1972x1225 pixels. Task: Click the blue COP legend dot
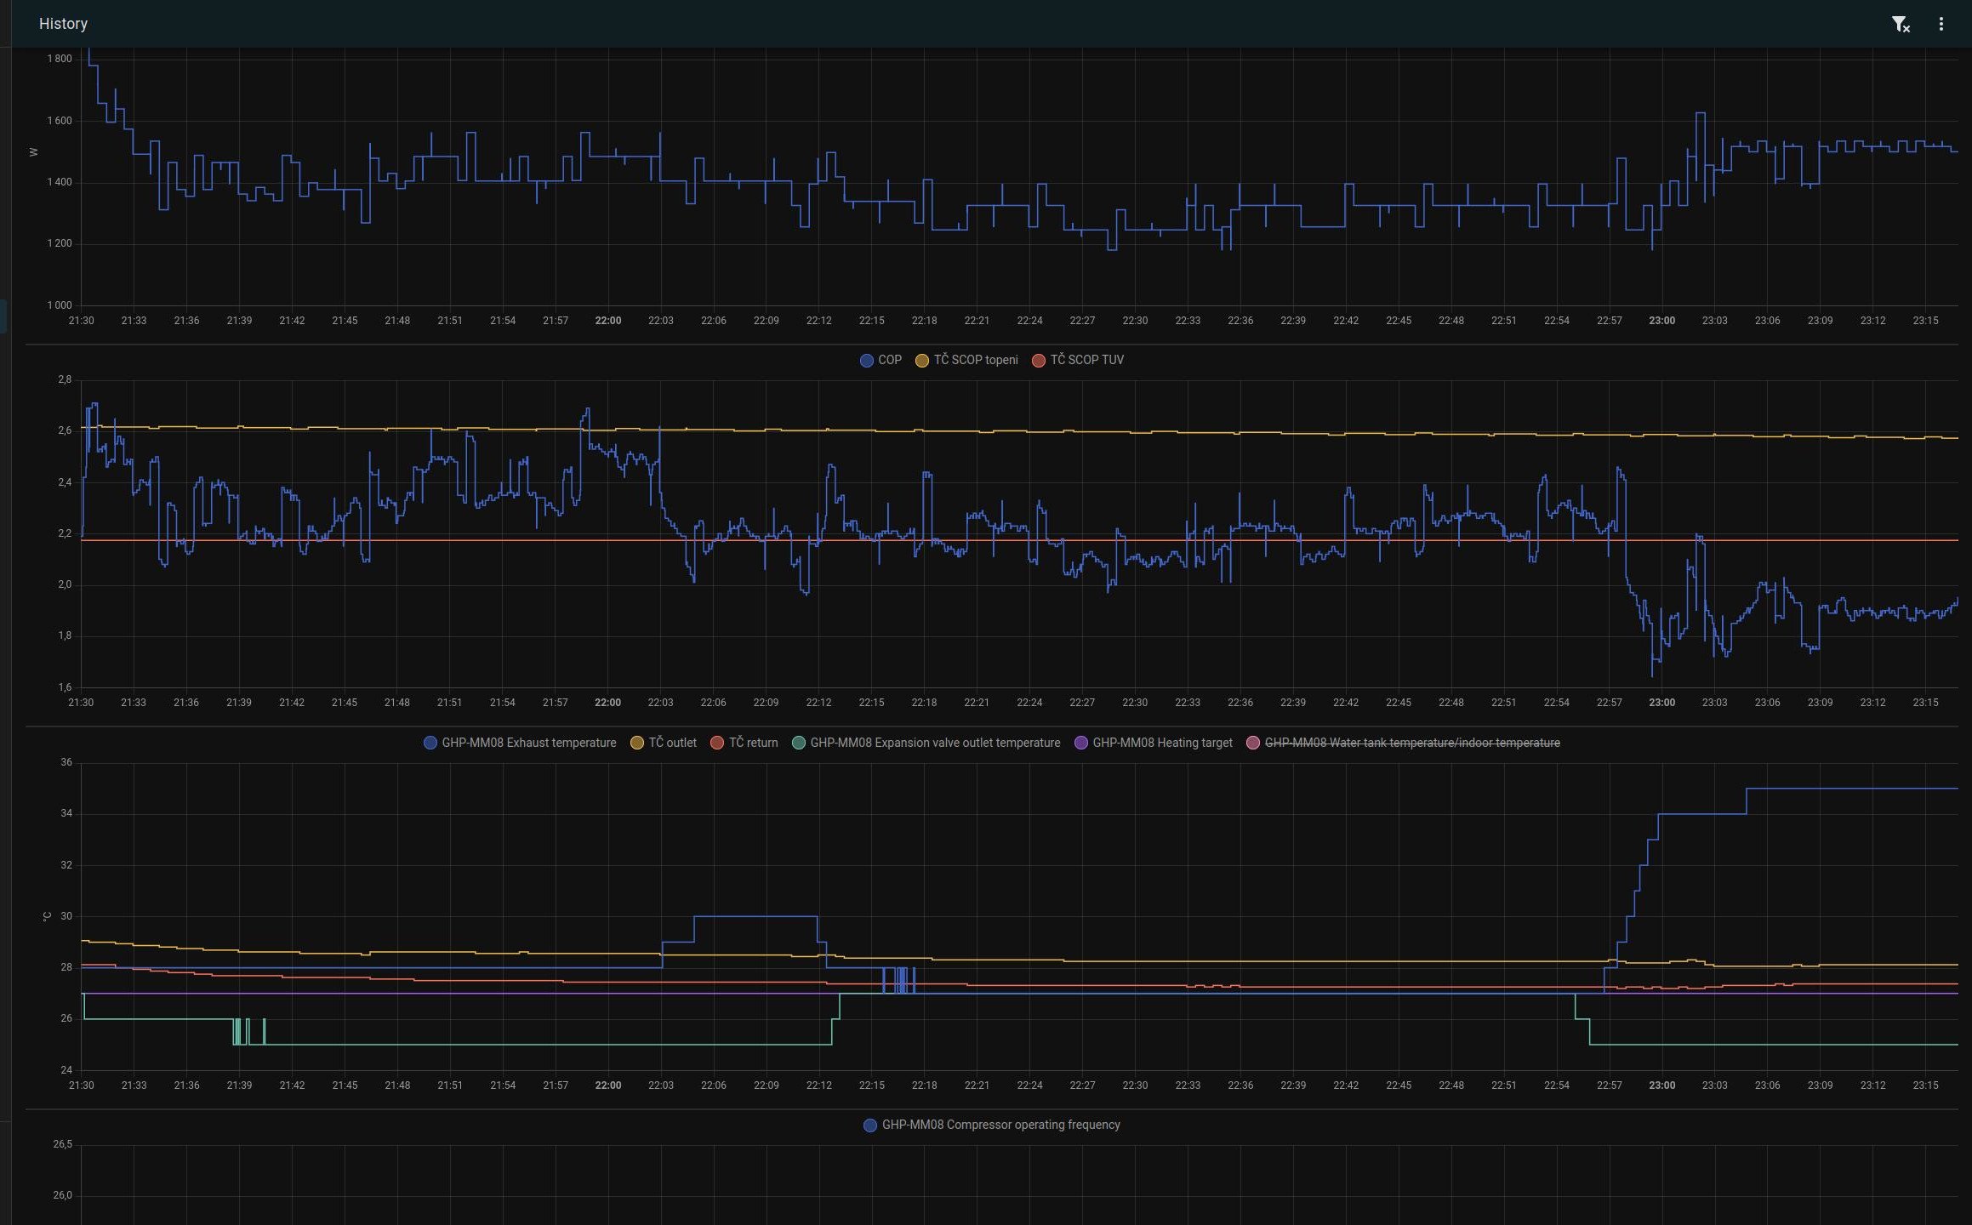pos(867,360)
